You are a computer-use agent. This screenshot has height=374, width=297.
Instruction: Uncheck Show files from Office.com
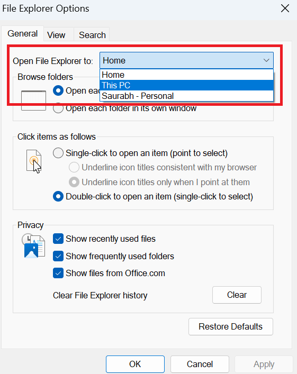(x=58, y=273)
